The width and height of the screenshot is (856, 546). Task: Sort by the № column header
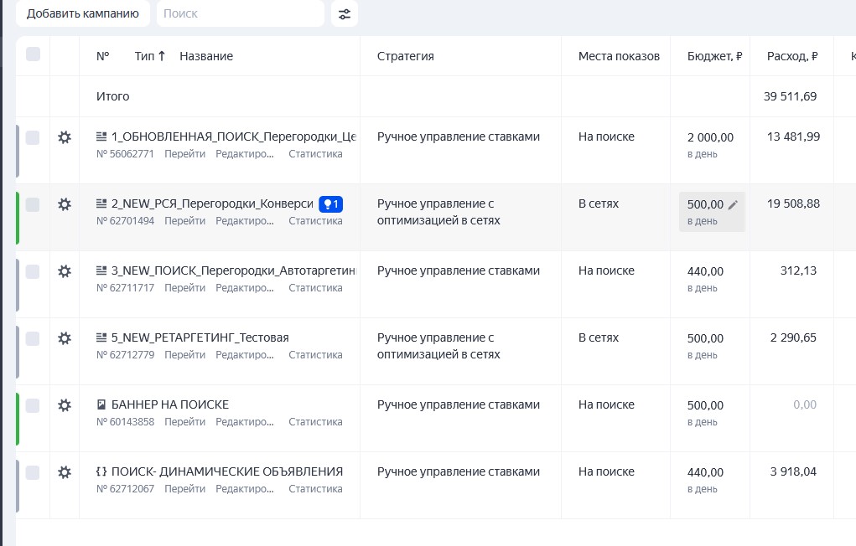tap(102, 56)
